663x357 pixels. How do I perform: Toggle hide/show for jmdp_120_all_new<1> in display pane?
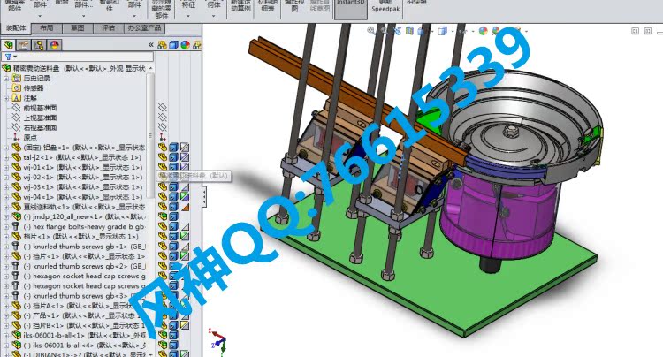coord(163,216)
